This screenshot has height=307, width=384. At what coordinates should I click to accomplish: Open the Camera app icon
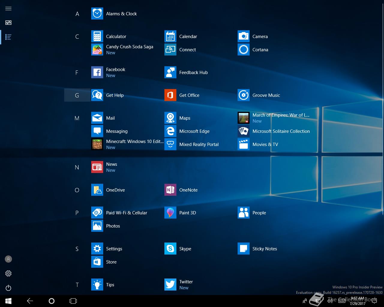pyautogui.click(x=244, y=37)
